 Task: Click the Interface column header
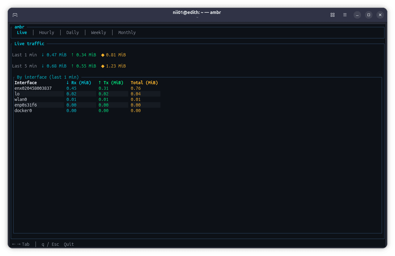(x=26, y=83)
